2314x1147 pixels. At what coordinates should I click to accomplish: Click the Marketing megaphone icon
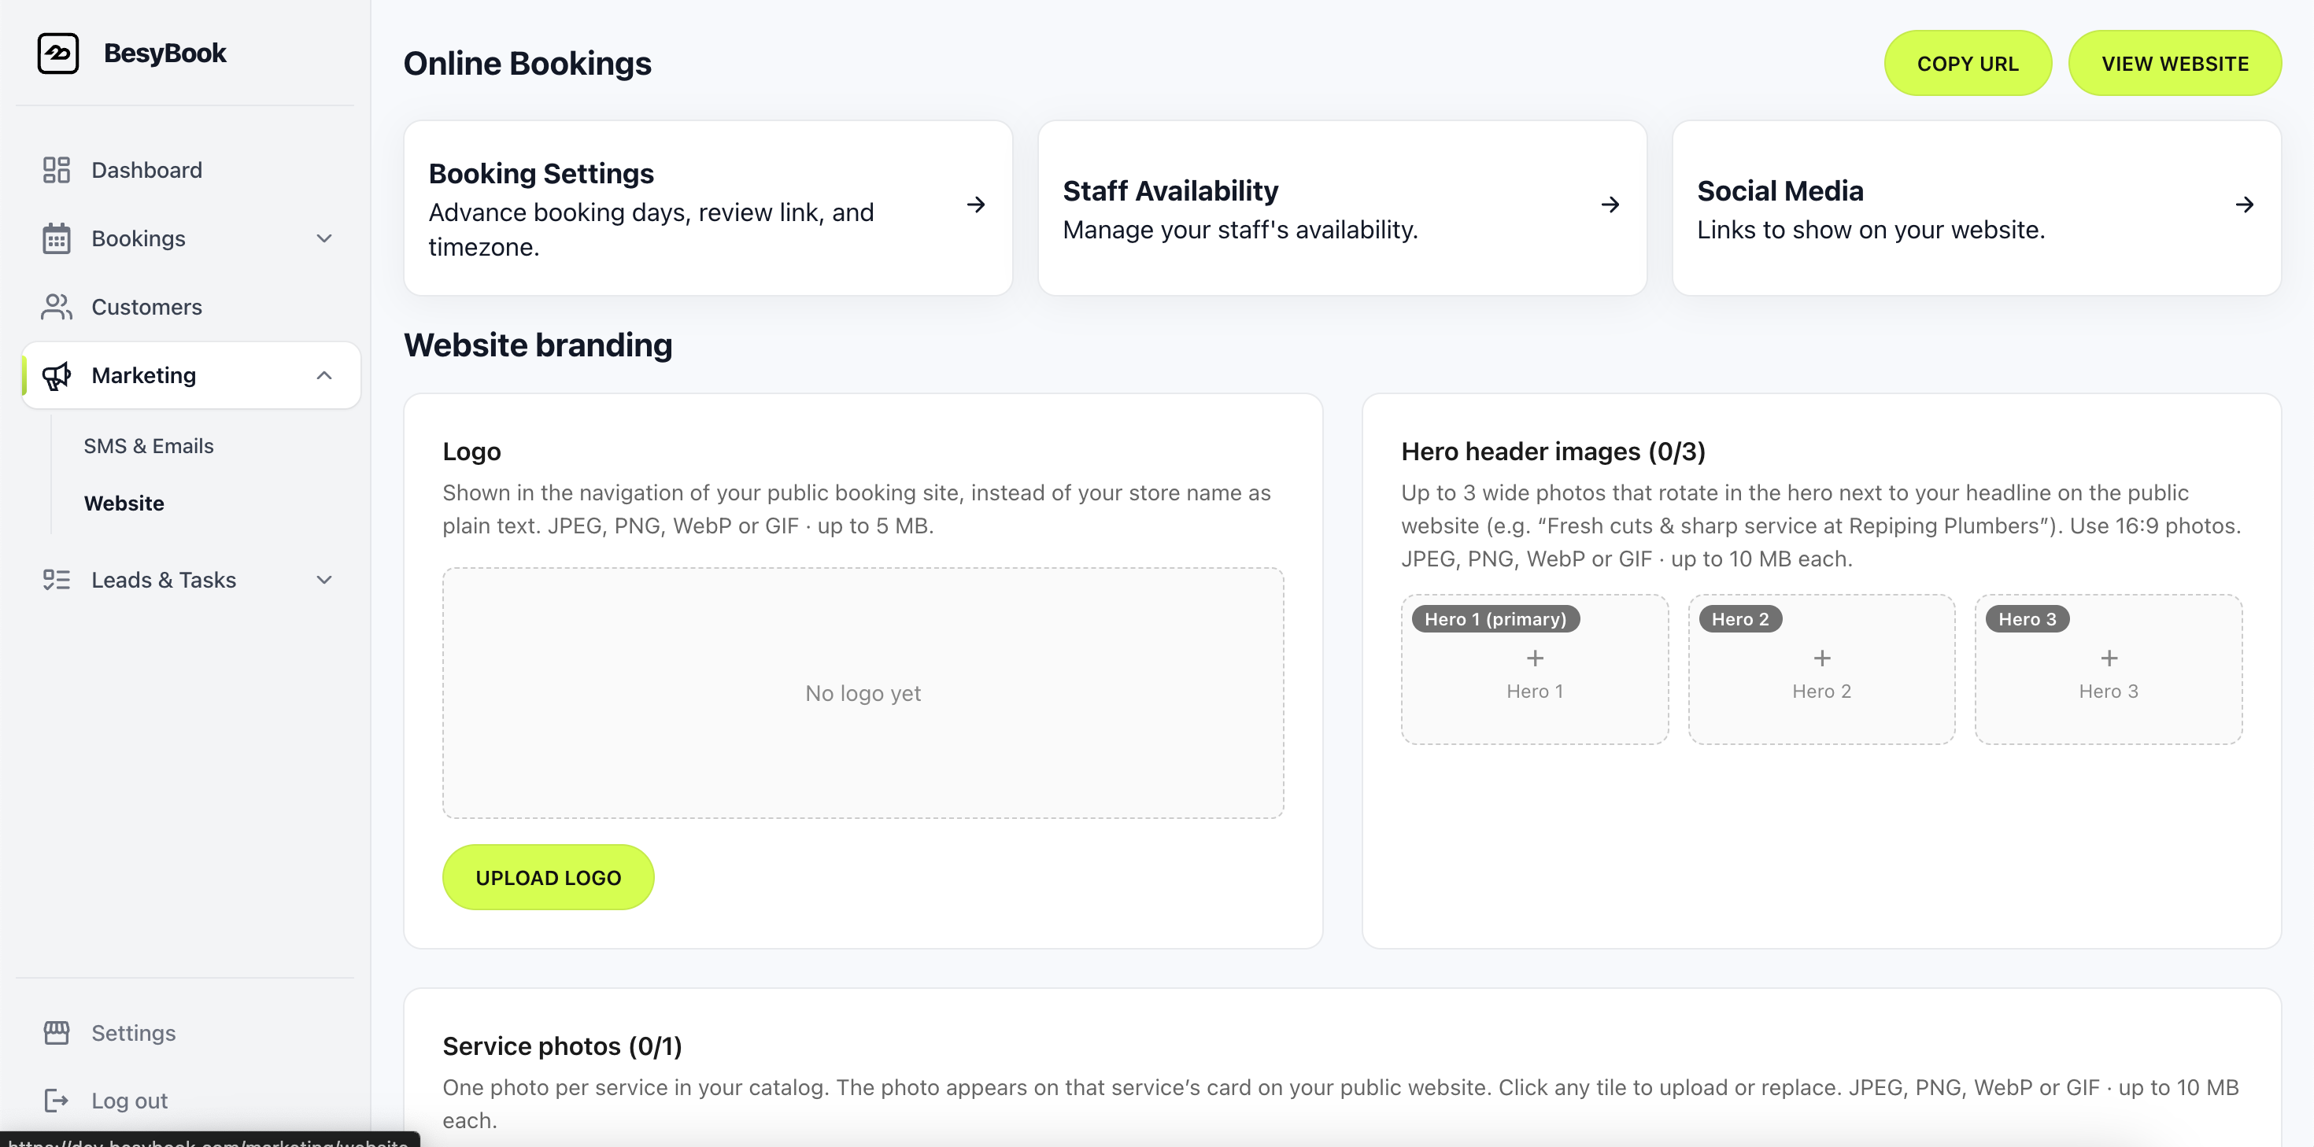pyautogui.click(x=56, y=375)
